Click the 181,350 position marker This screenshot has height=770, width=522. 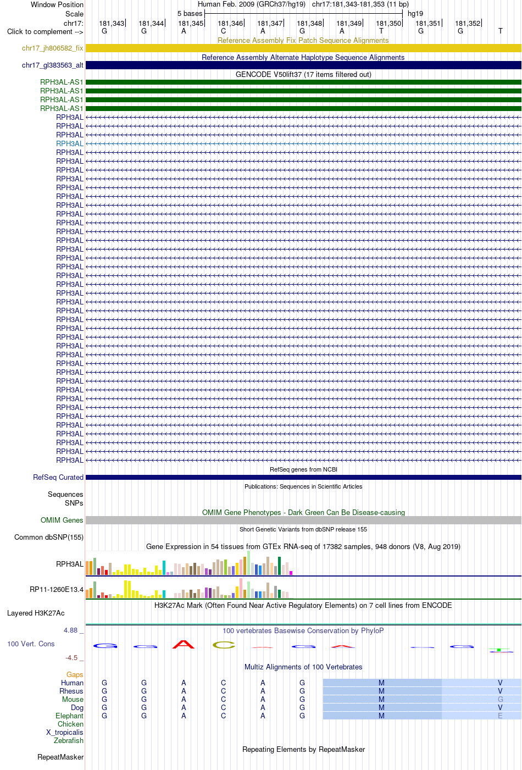pyautogui.click(x=388, y=23)
